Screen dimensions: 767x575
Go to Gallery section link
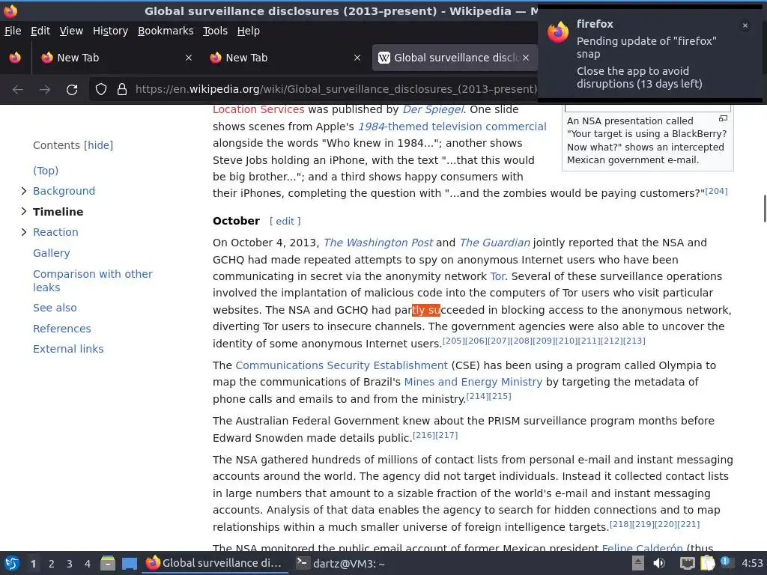point(52,253)
